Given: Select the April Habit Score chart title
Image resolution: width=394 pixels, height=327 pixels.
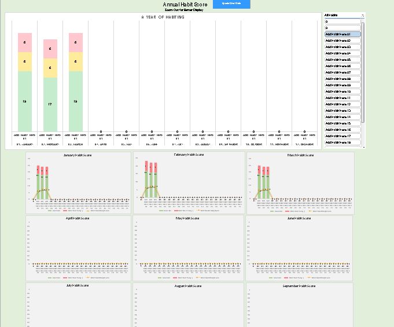Looking at the screenshot, I should [x=78, y=218].
